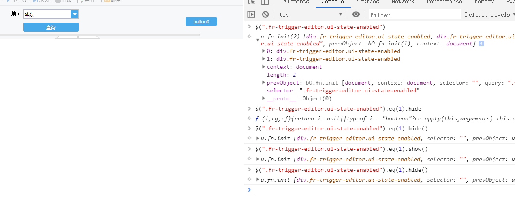The height and width of the screenshot is (216, 515).
Task: Click the 'length: 2' property line
Action: pyautogui.click(x=281, y=75)
